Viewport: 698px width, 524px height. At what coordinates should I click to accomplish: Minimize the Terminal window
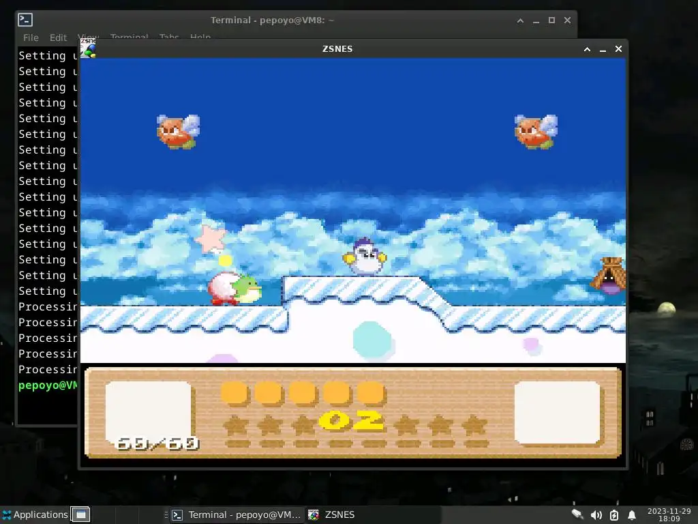pyautogui.click(x=536, y=20)
